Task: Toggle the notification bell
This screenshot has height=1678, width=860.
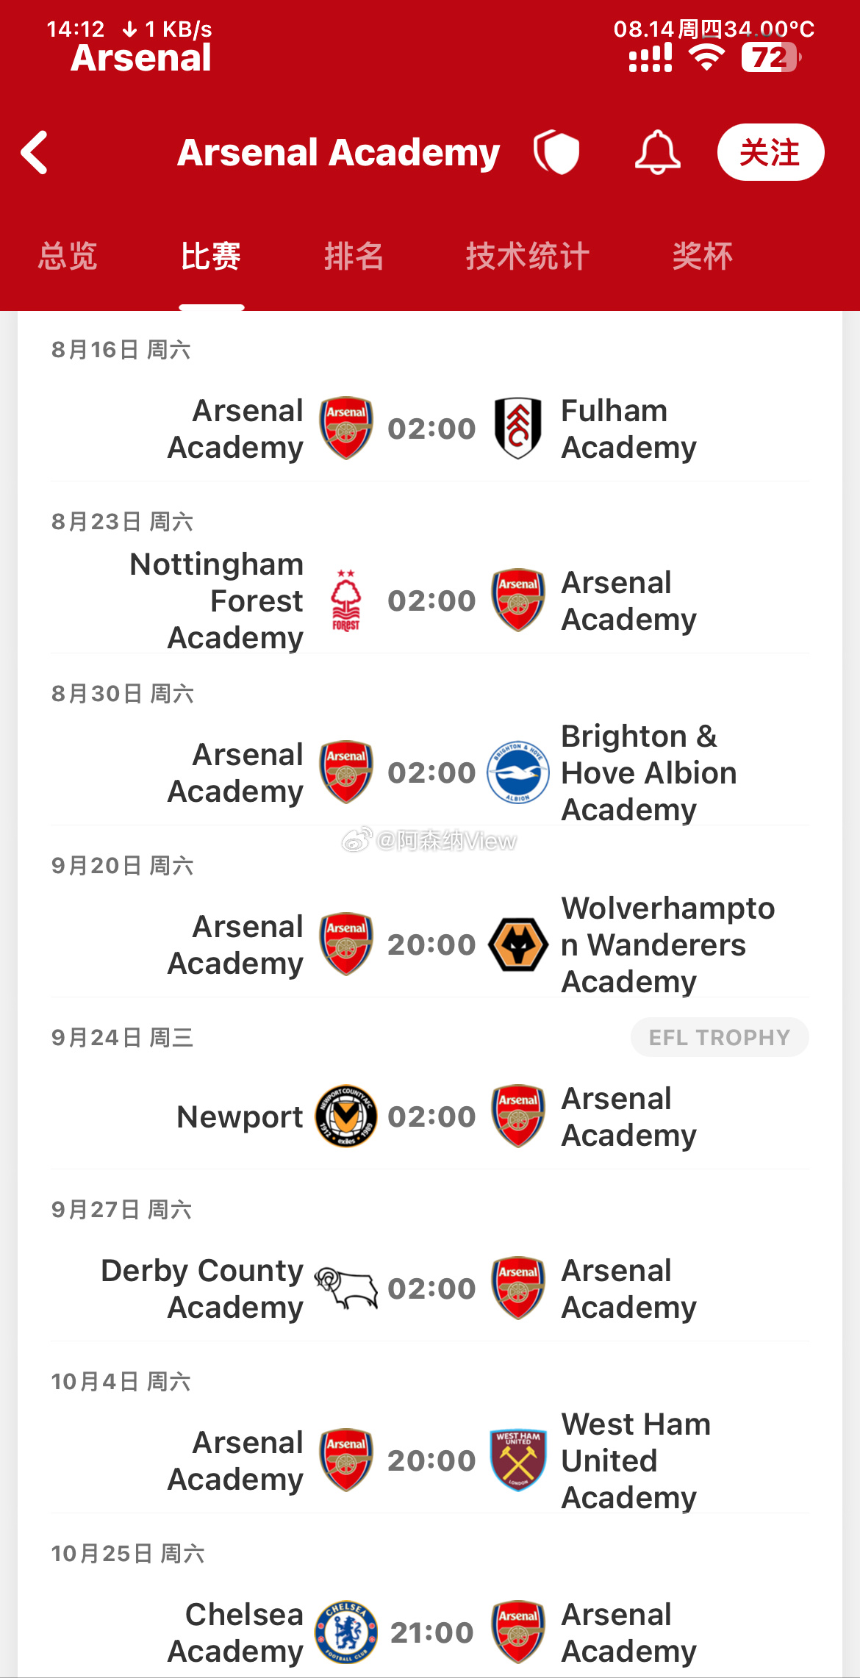Action: click(657, 152)
